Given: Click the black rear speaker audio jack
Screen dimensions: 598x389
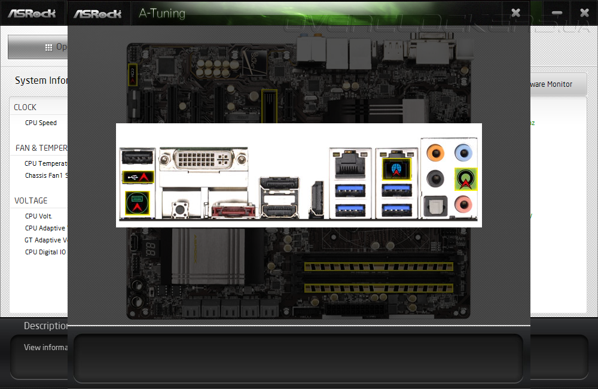Looking at the screenshot, I should (435, 179).
